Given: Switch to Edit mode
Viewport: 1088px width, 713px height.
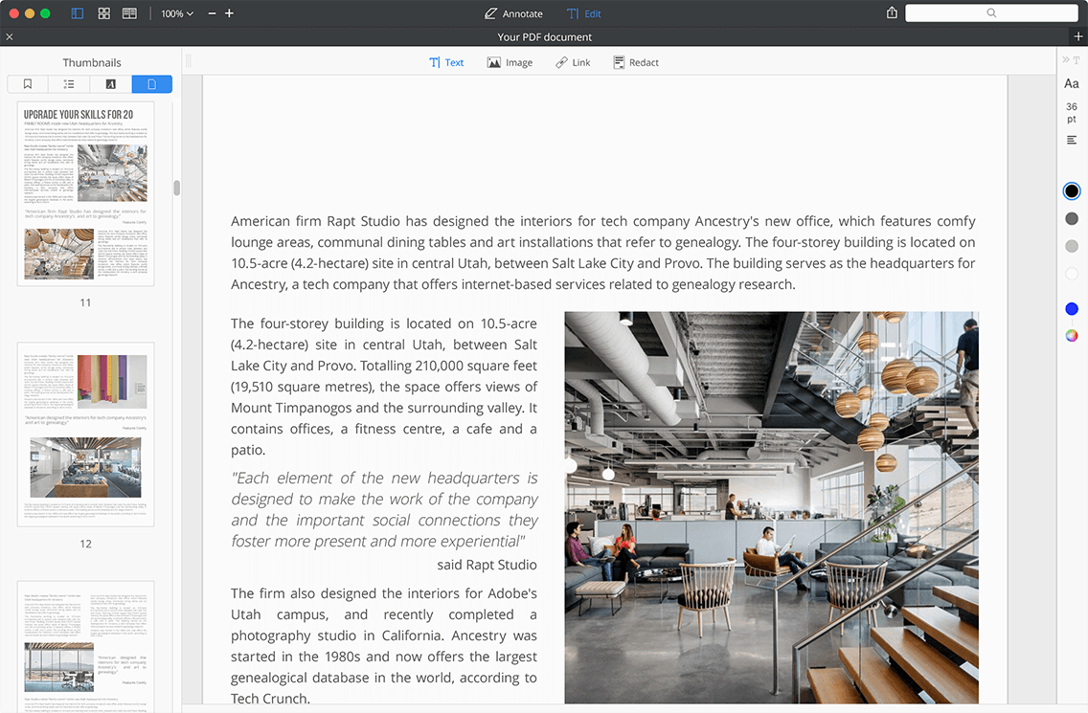Looking at the screenshot, I should (584, 13).
